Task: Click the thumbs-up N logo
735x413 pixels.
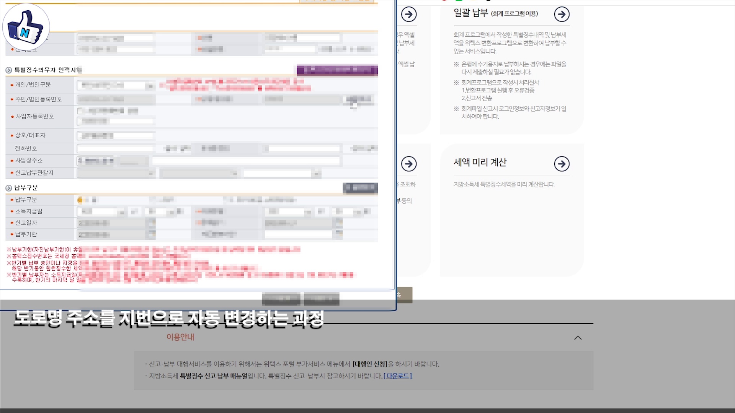Action: (x=26, y=27)
